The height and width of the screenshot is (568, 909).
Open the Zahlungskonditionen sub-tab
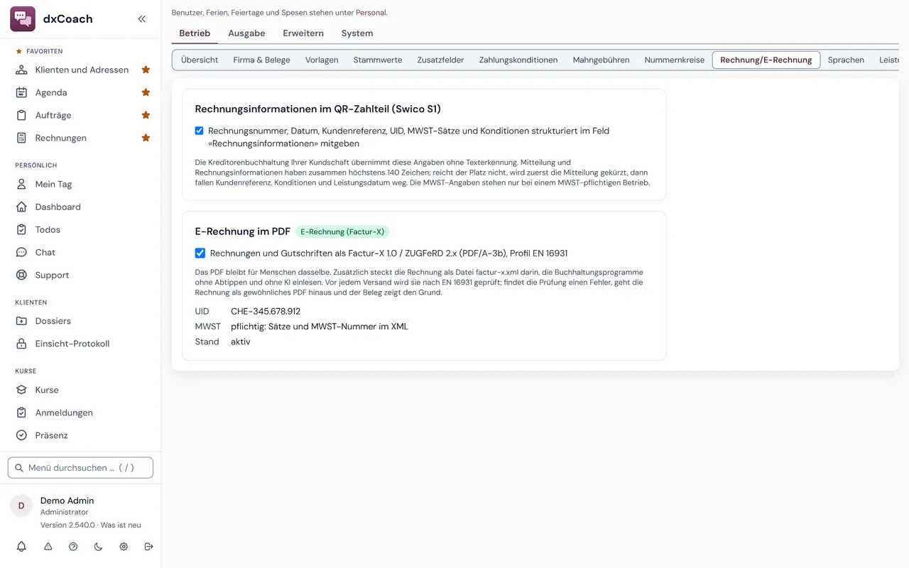click(x=518, y=60)
